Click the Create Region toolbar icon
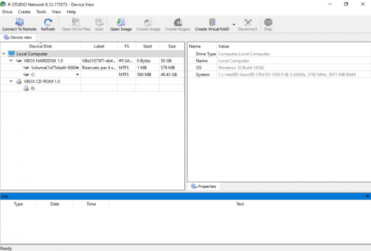Screen dimensions: 371x251 (x=178, y=22)
